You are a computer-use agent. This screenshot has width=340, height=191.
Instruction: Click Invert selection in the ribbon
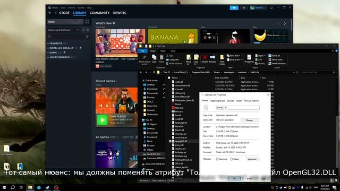[277, 64]
